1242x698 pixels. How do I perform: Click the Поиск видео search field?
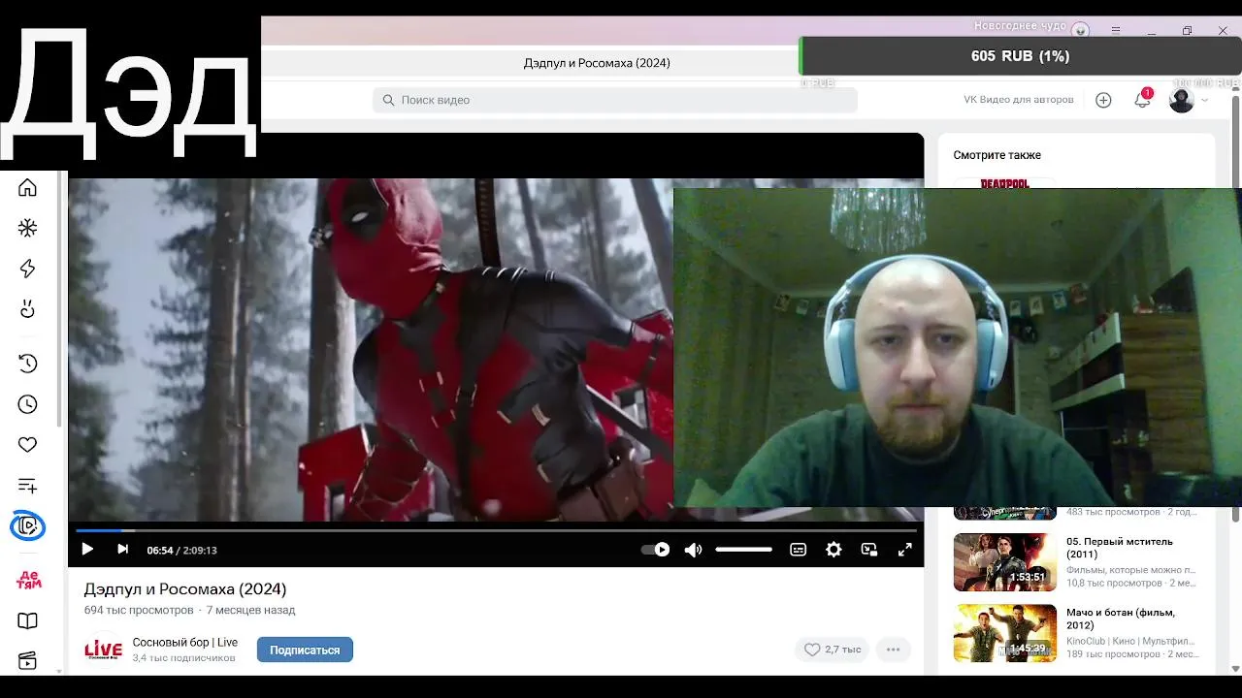click(x=615, y=100)
